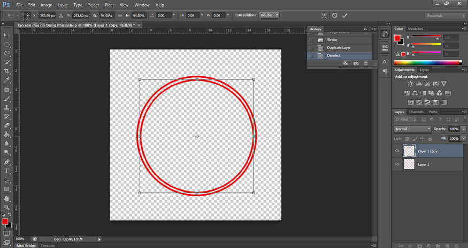This screenshot has width=468, height=248.
Task: Toggle maintain aspect ratio link
Action: pyautogui.click(x=120, y=15)
